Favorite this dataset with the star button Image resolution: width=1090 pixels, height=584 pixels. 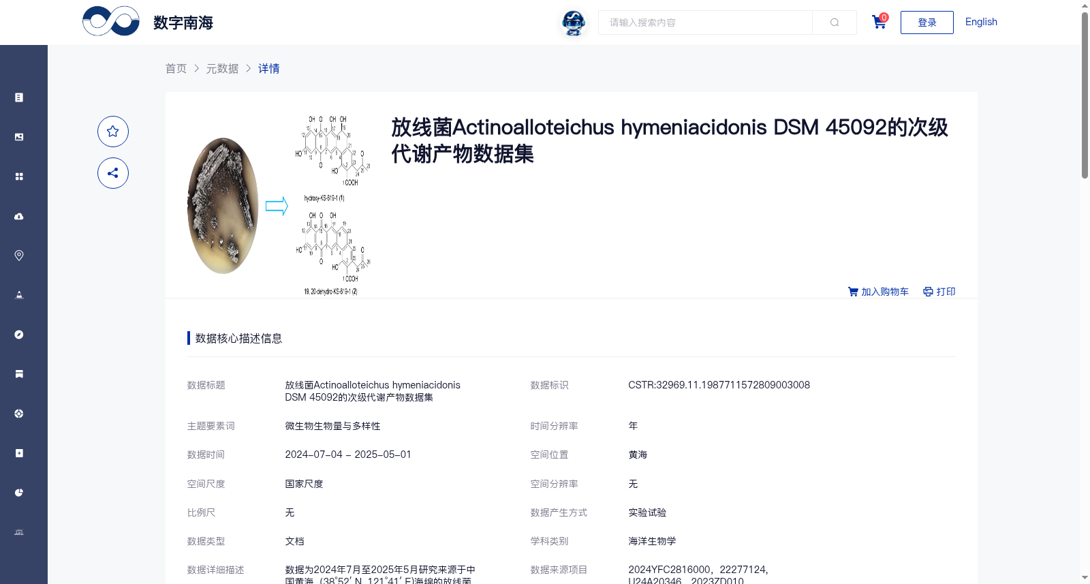[x=113, y=132]
